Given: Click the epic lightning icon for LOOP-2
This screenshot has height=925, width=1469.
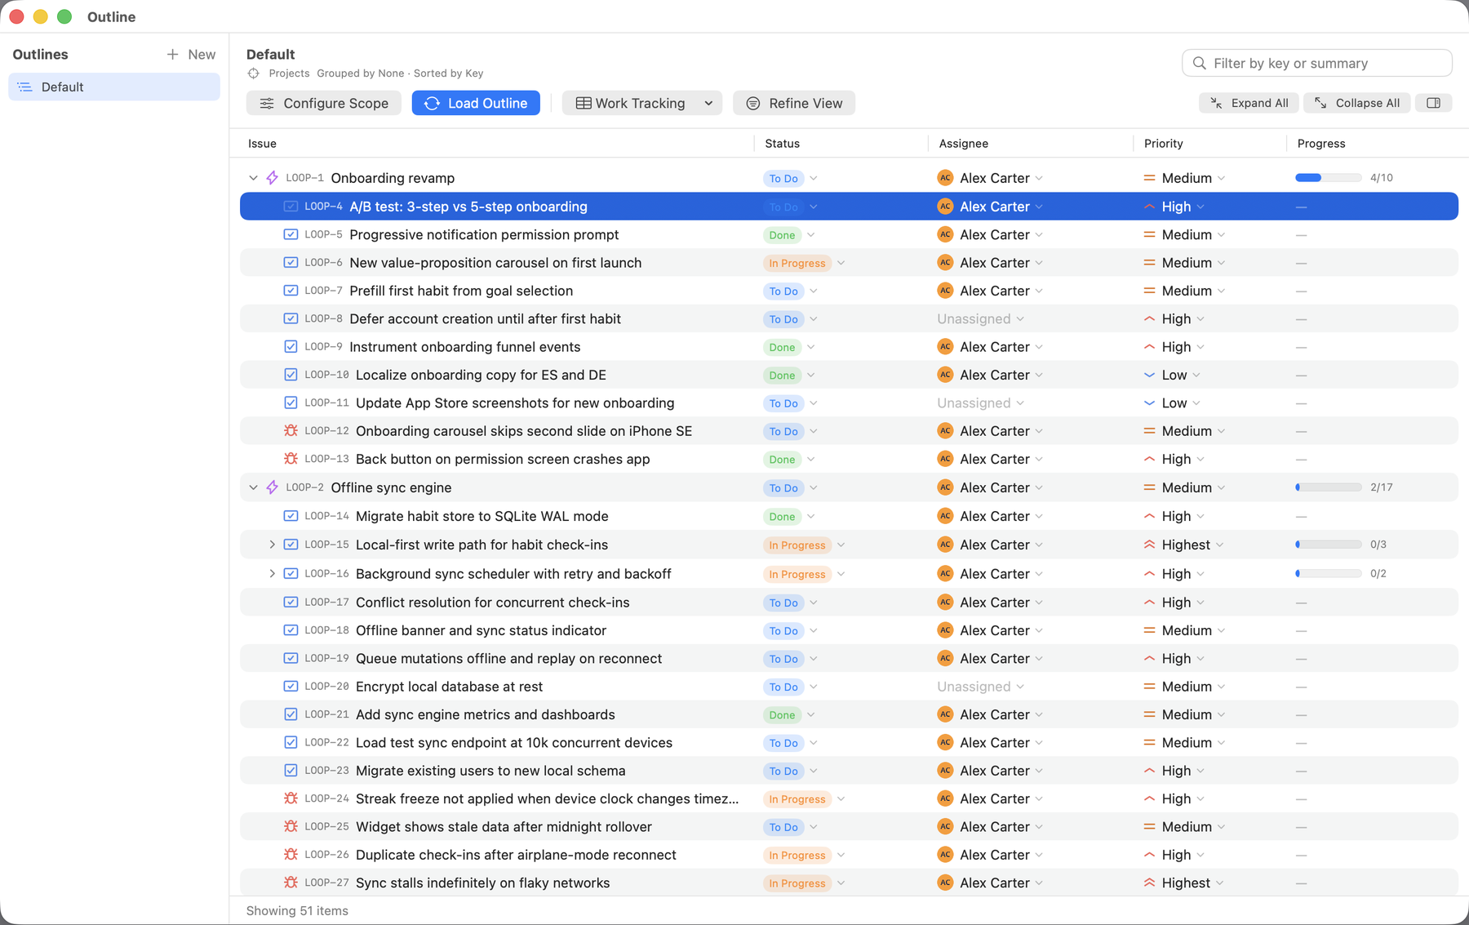Looking at the screenshot, I should coord(273,487).
